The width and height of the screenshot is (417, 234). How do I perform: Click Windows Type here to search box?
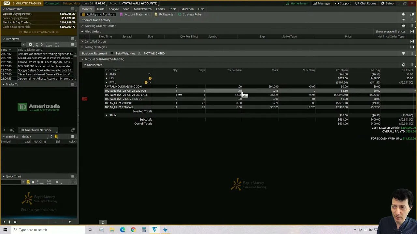coord(47,230)
